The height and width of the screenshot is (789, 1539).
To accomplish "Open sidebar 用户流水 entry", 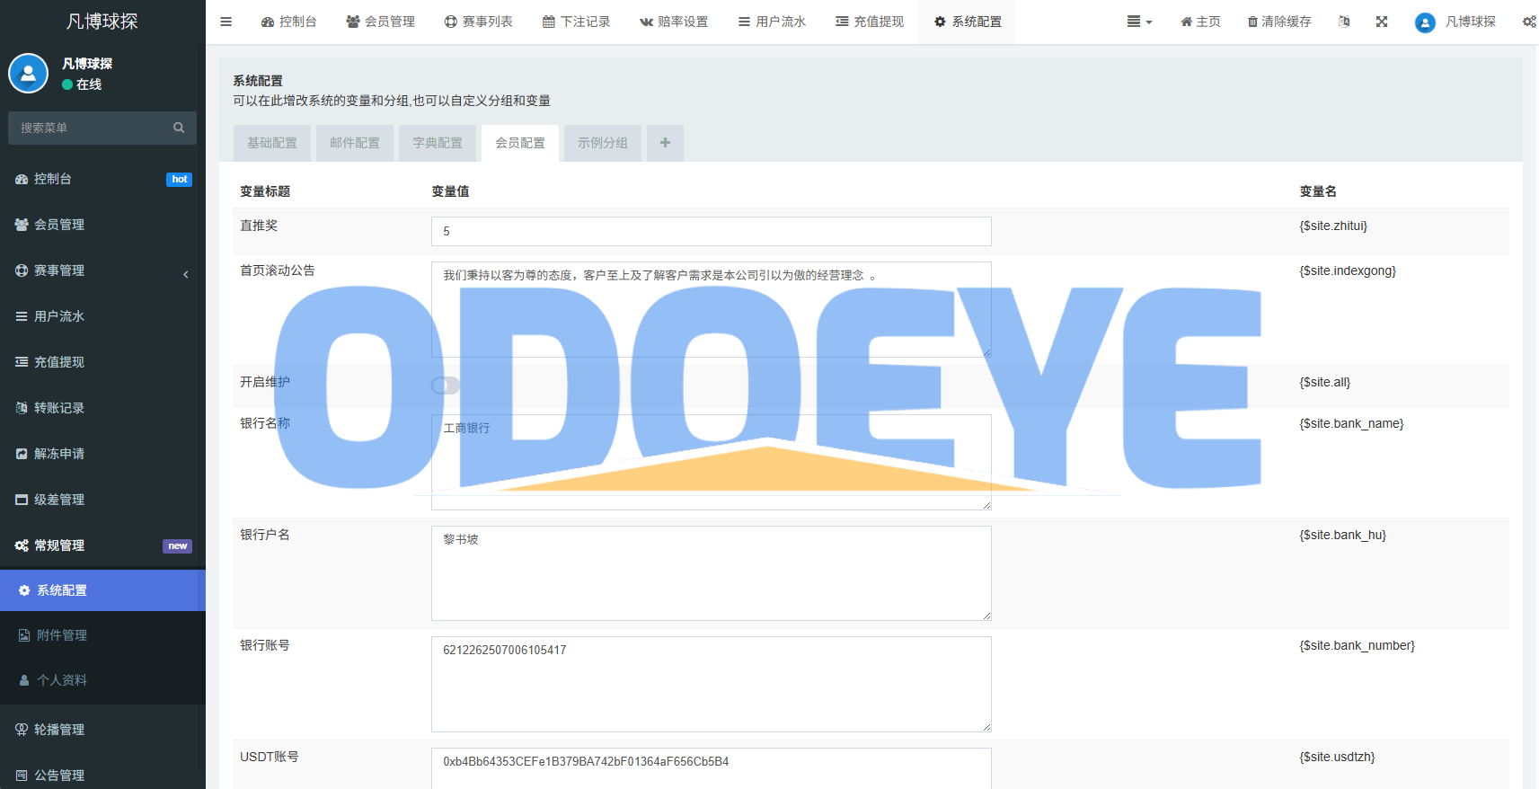I will (x=102, y=316).
